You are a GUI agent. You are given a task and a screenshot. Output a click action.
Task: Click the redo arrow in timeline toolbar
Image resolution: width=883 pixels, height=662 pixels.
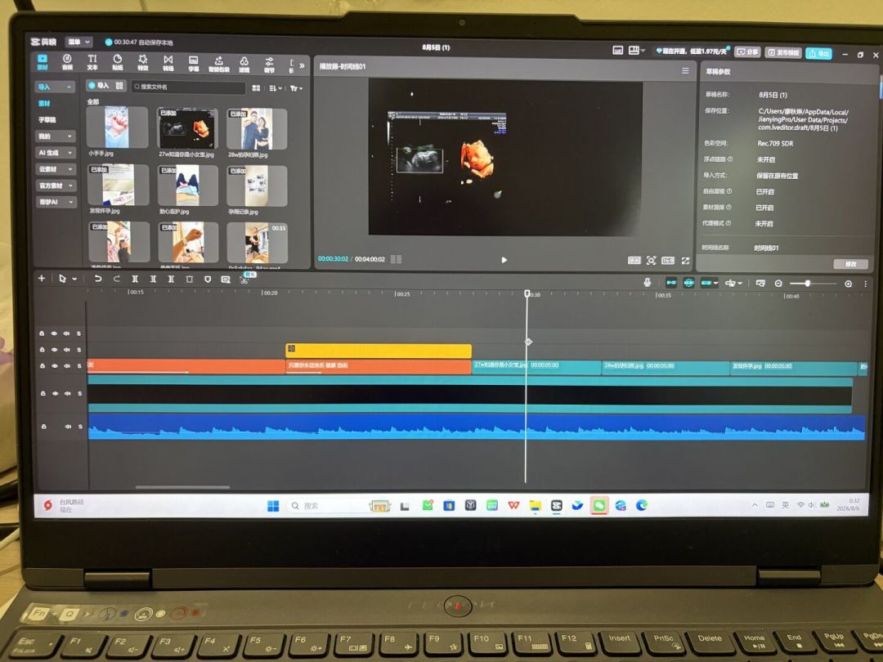[x=117, y=279]
